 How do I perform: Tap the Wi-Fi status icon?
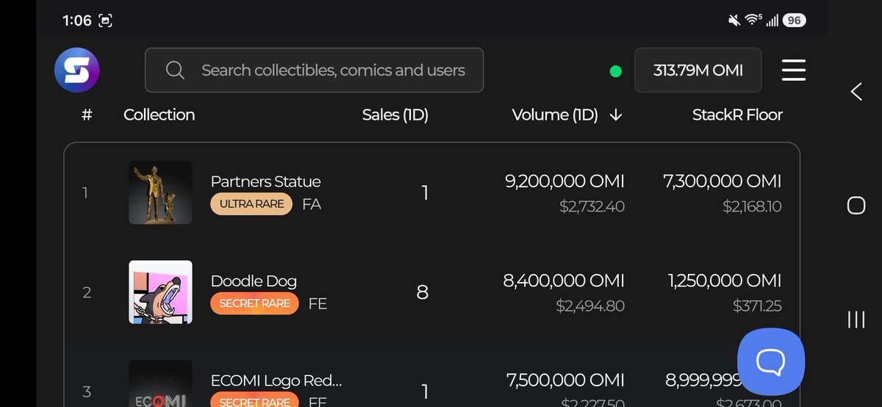point(753,21)
